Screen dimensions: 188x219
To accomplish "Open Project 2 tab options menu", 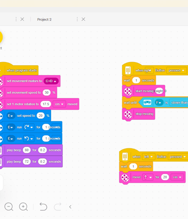I will click(77, 19).
